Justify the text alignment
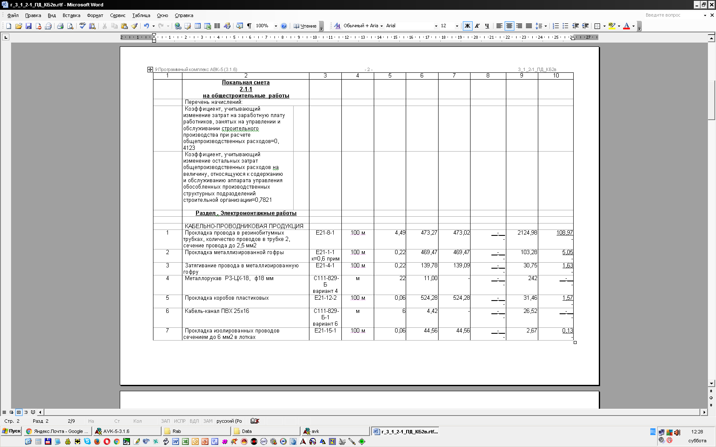This screenshot has height=447, width=716. (528, 26)
